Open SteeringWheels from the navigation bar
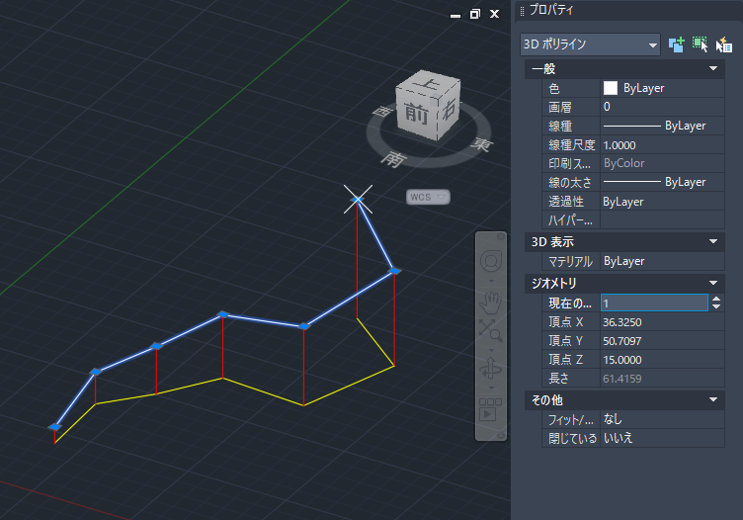This screenshot has width=743, height=520. [490, 261]
